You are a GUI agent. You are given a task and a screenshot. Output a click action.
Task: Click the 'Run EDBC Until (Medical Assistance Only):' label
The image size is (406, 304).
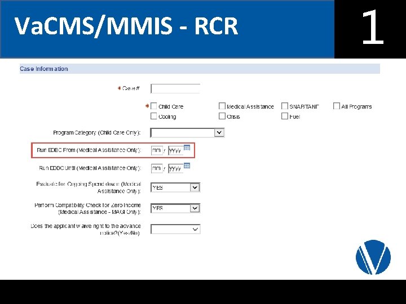90,168
